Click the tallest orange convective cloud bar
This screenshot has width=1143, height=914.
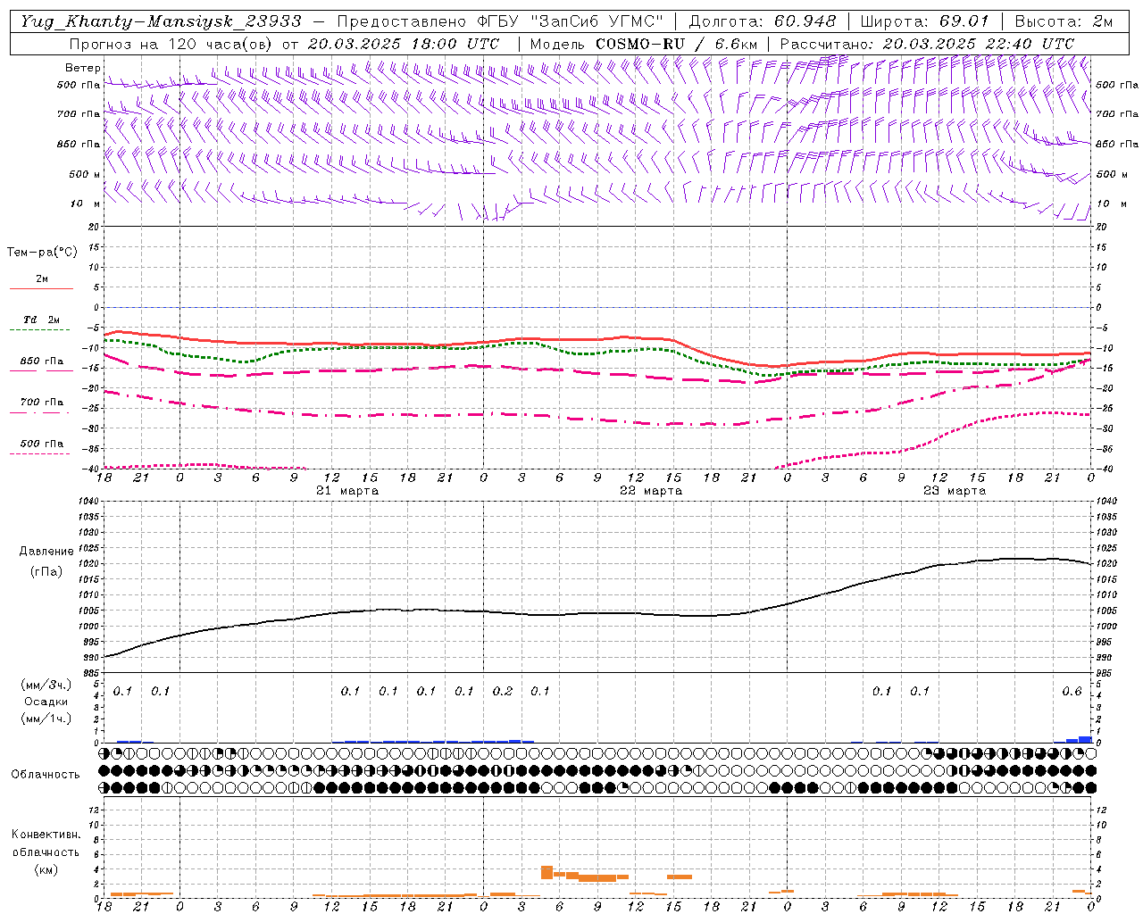click(546, 873)
